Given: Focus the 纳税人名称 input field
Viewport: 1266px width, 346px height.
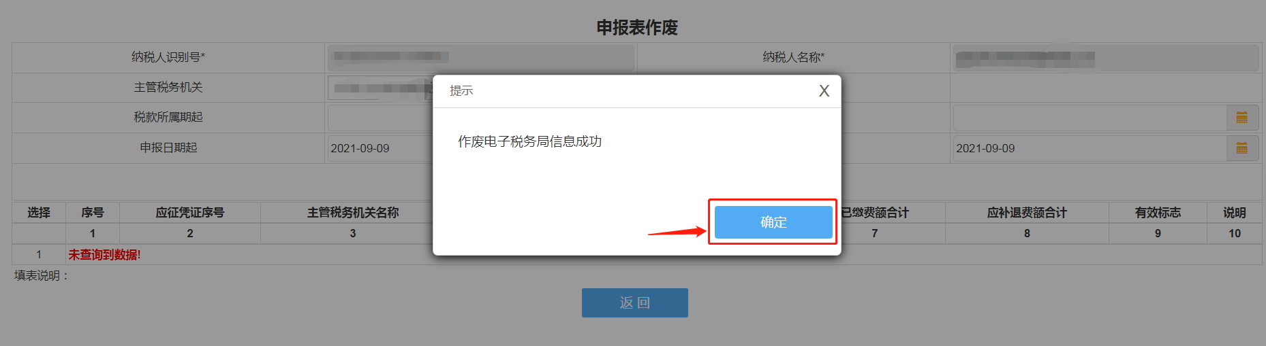Looking at the screenshot, I should pyautogui.click(x=1105, y=58).
